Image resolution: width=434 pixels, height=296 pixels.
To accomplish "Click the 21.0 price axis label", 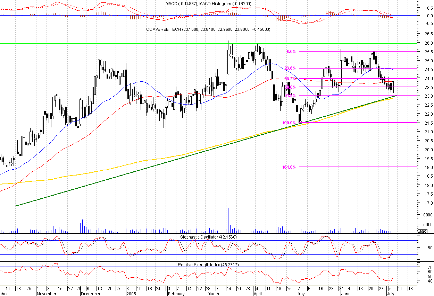I will click(428, 132).
